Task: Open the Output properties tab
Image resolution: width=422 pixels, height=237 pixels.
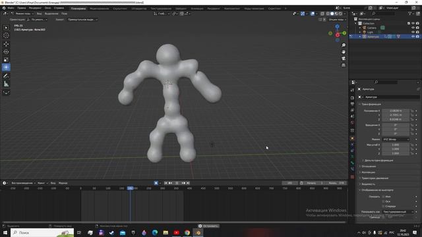Action: click(352, 104)
